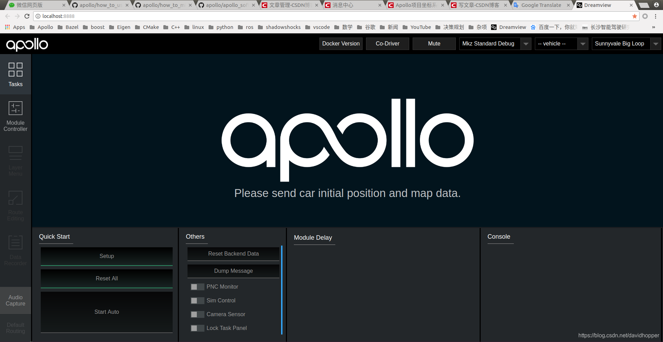Switch to the apollo/how_to_us GitHub tab
The height and width of the screenshot is (342, 663).
pyautogui.click(x=100, y=5)
